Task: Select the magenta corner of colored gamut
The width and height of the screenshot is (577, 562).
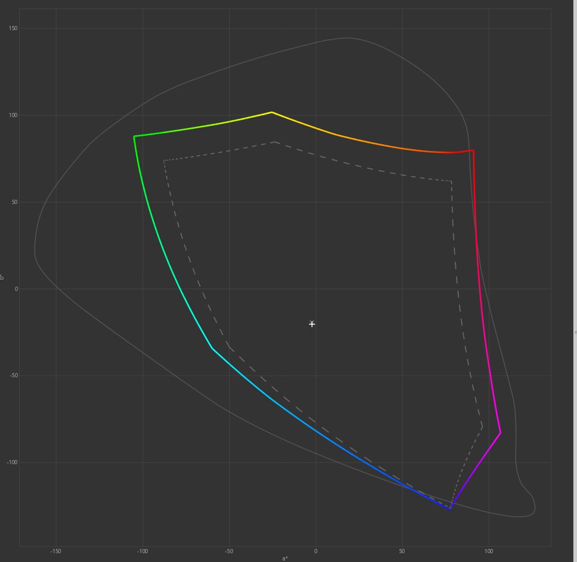Action: [x=500, y=432]
